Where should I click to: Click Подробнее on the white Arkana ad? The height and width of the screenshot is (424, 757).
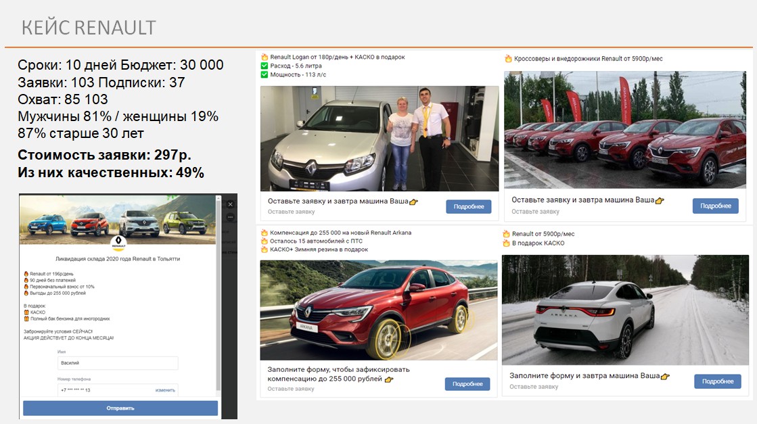coord(717,381)
